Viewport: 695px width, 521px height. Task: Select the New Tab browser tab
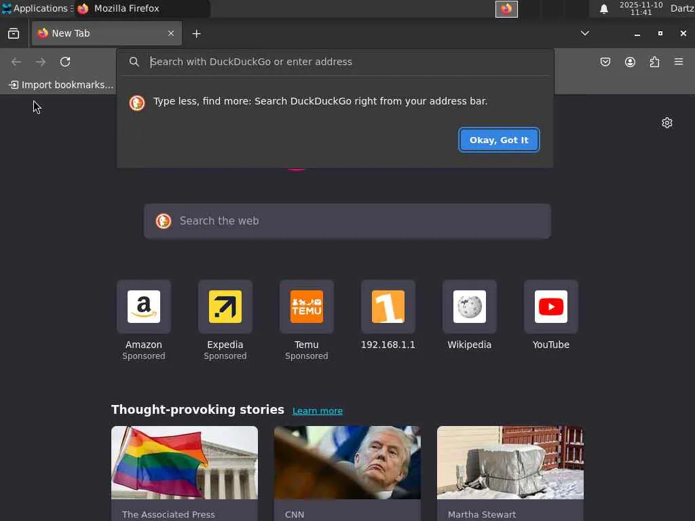pyautogui.click(x=107, y=33)
